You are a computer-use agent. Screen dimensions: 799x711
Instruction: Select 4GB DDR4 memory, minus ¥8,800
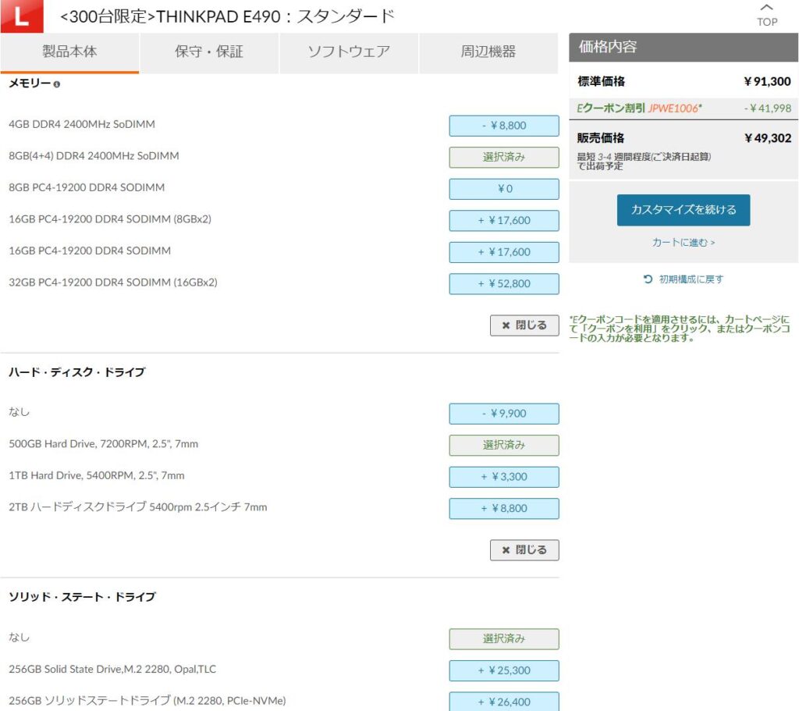point(504,126)
